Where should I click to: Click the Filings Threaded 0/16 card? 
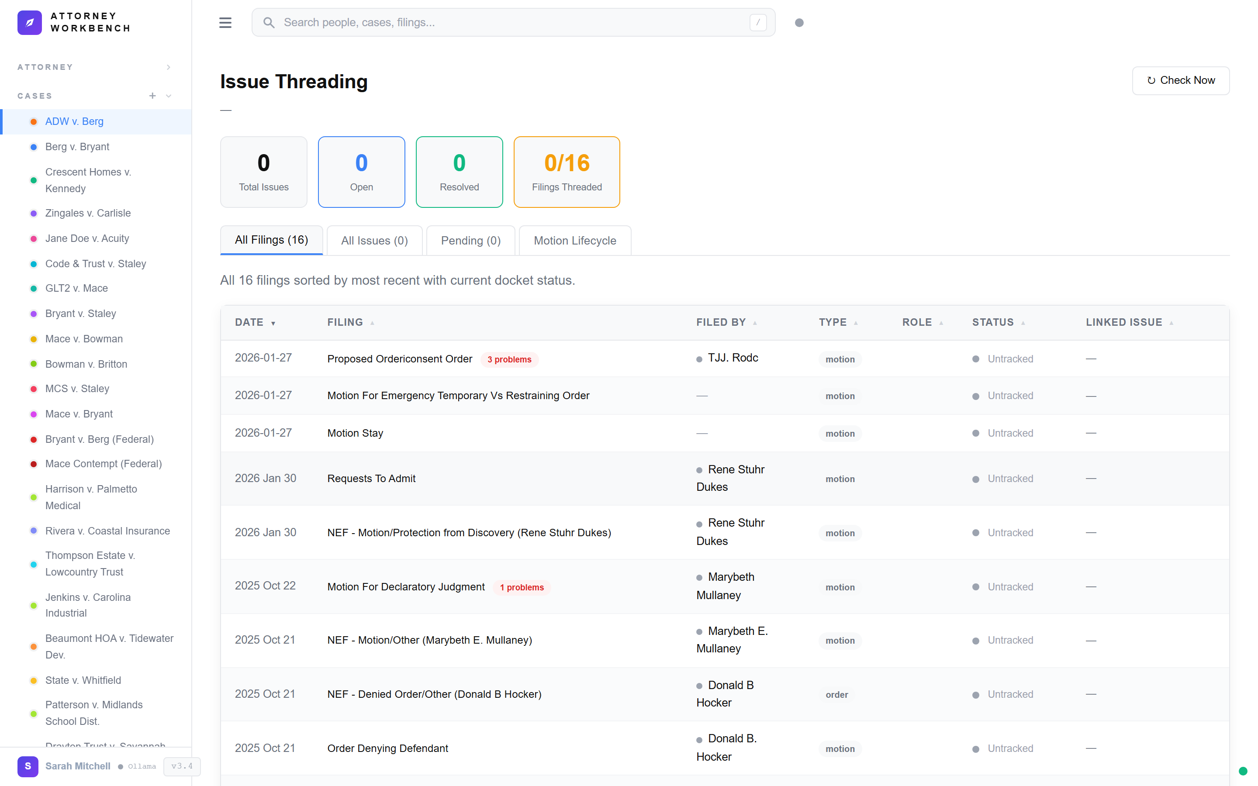[566, 172]
